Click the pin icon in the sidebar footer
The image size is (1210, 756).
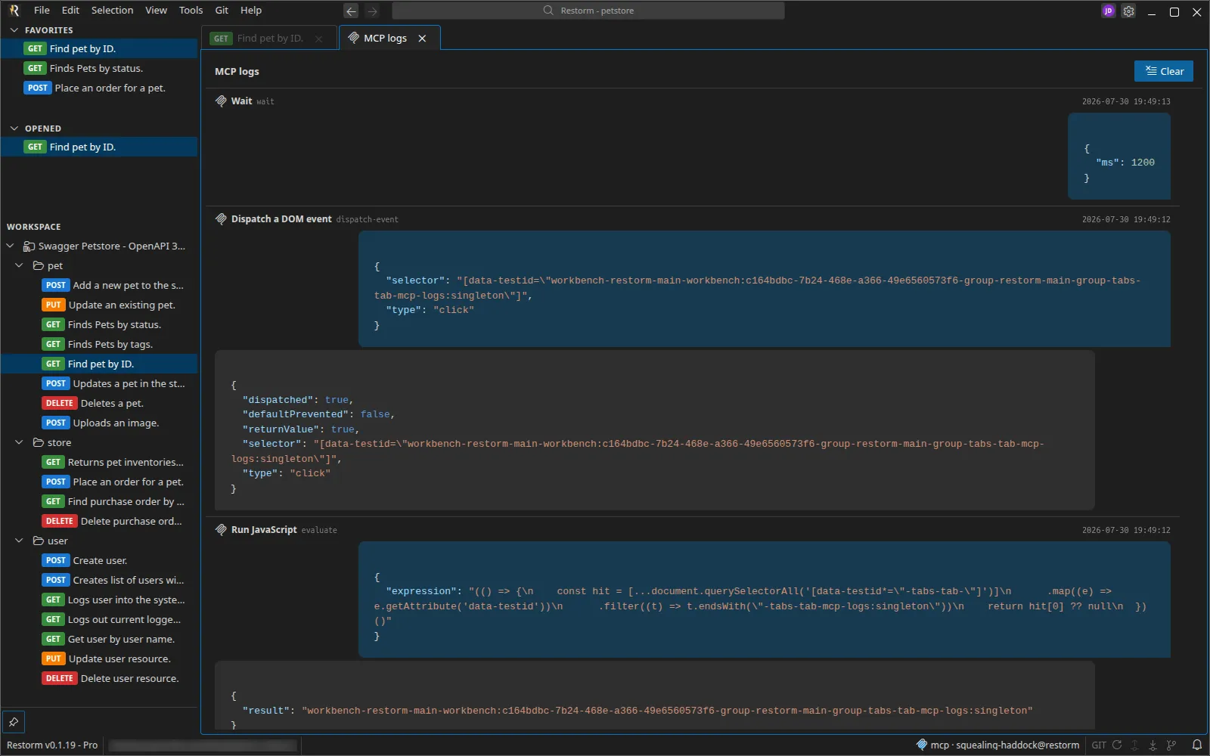(x=14, y=722)
